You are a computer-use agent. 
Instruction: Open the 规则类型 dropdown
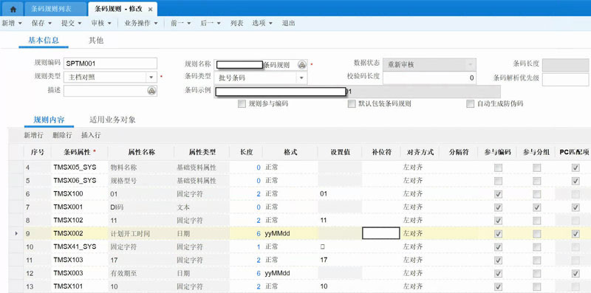pos(151,77)
